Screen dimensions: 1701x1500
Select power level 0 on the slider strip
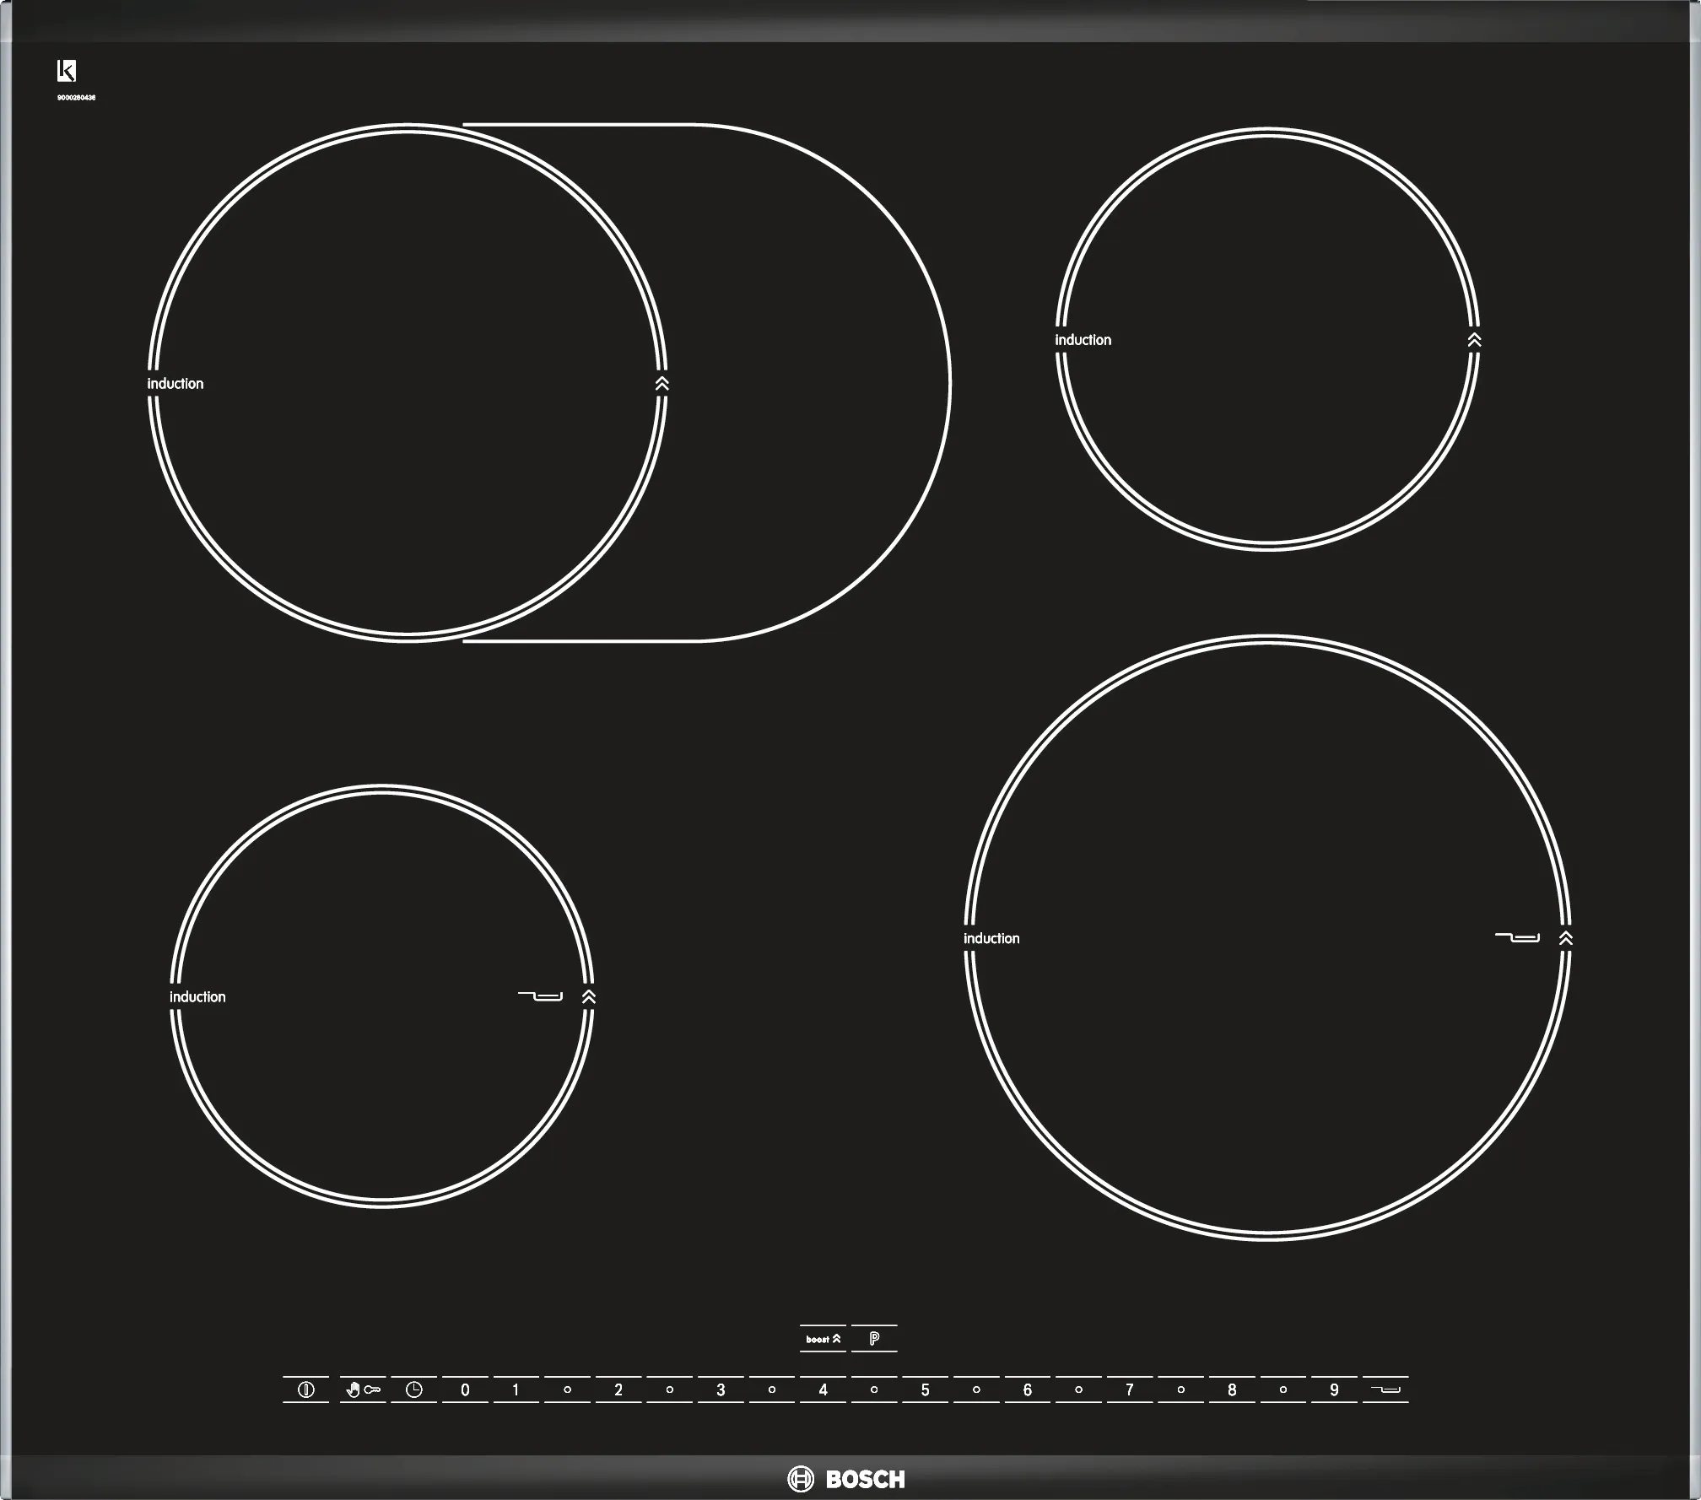coord(467,1389)
